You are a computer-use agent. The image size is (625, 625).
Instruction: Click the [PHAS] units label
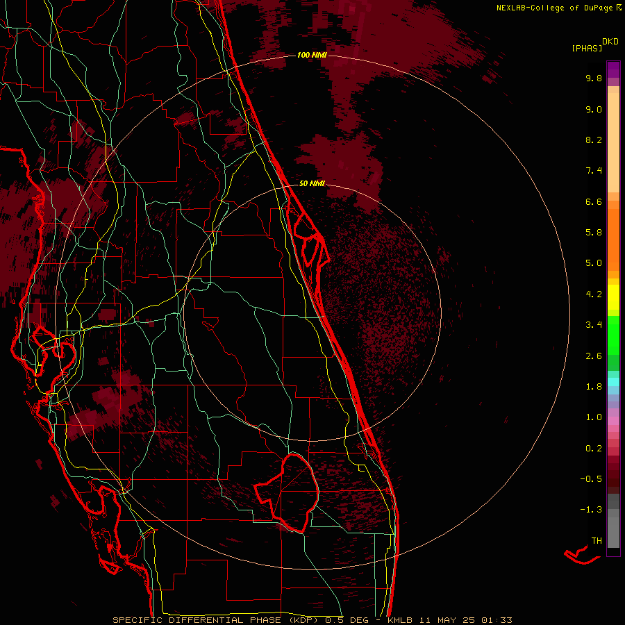587,49
